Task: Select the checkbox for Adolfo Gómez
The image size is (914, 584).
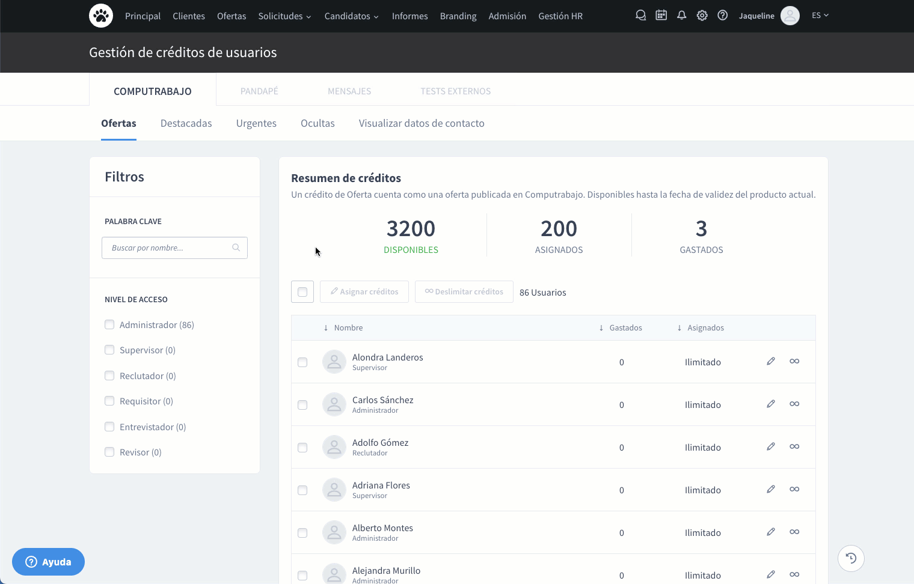Action: pyautogui.click(x=302, y=448)
